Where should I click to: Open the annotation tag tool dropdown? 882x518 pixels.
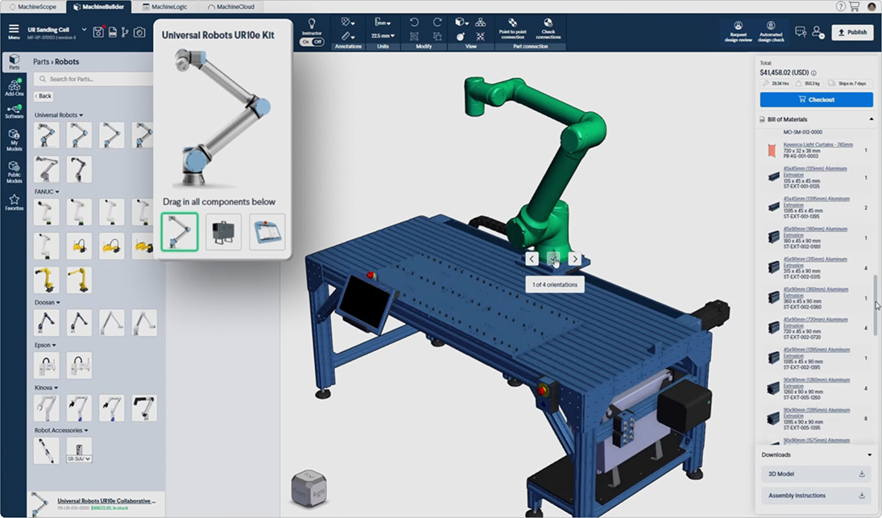pyautogui.click(x=347, y=23)
